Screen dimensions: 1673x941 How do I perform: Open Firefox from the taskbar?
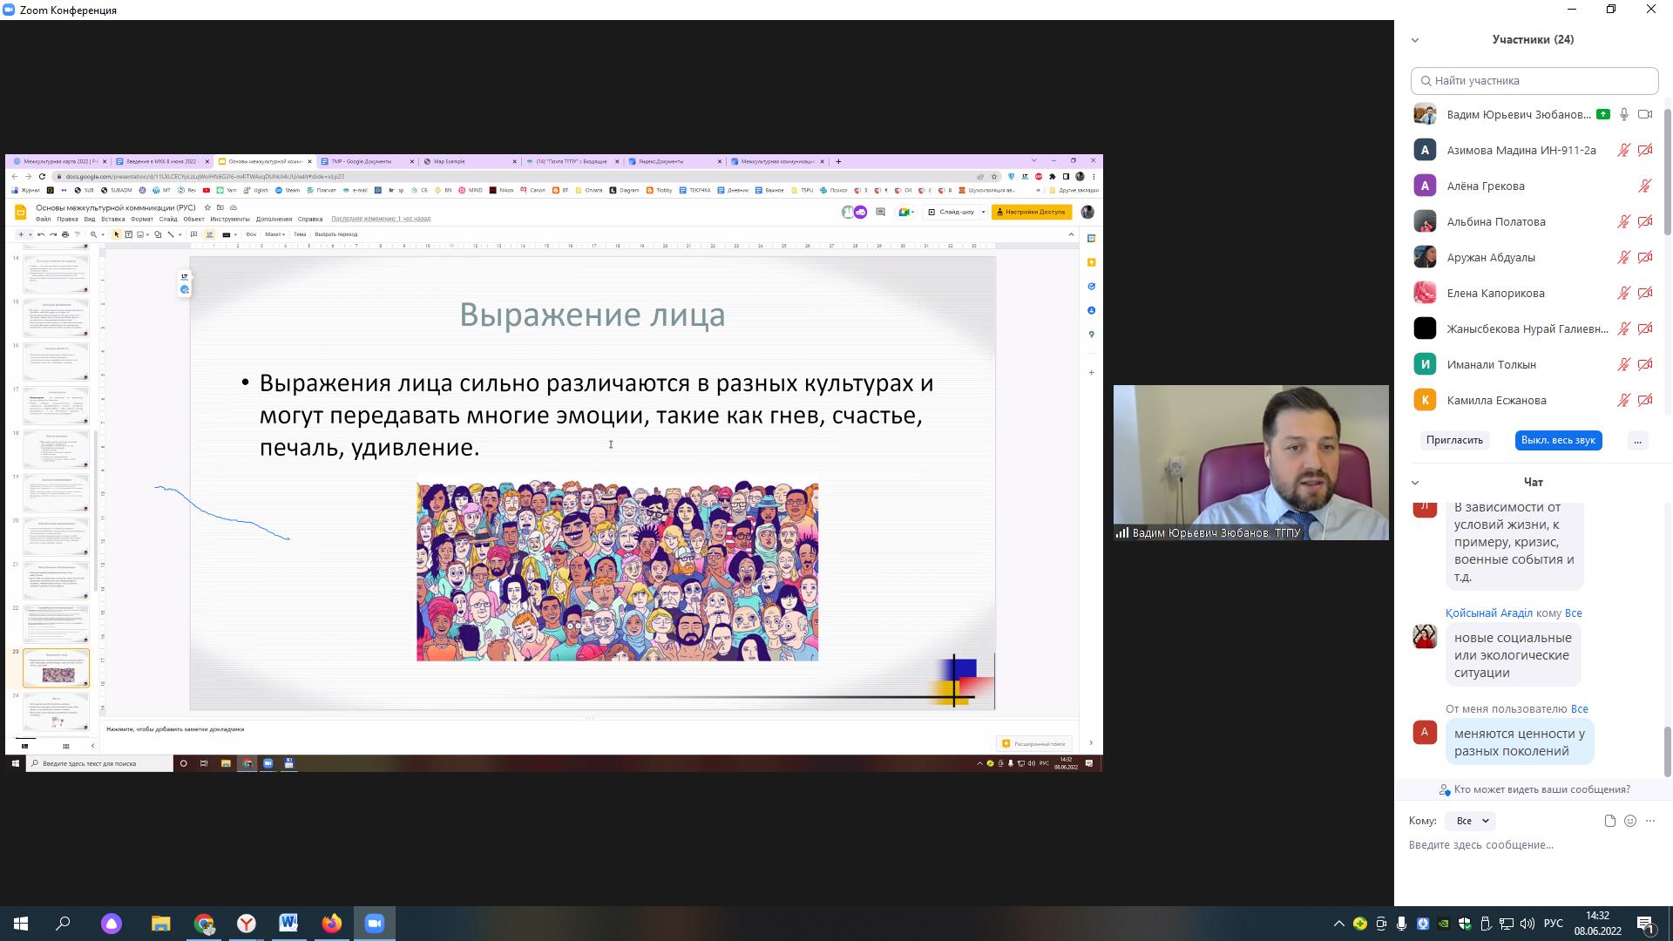click(x=332, y=924)
